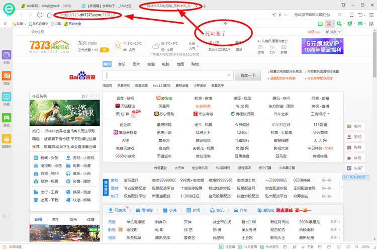Reload the page with refresh icon

point(40,15)
